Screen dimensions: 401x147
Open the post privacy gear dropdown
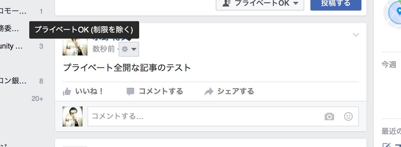pyautogui.click(x=129, y=49)
